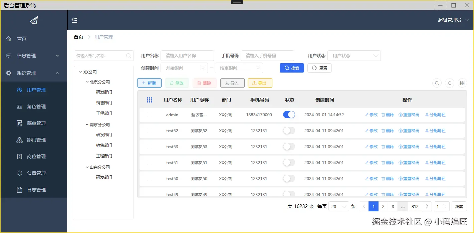474x233 pixels.
Task: Open 角色管理 in the sidebar
Action: pos(33,107)
